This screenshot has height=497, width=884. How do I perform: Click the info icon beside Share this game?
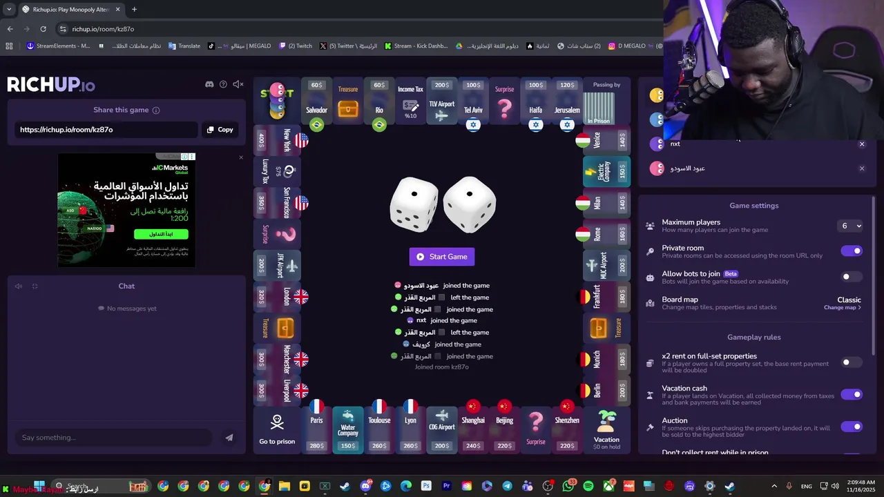(x=156, y=110)
